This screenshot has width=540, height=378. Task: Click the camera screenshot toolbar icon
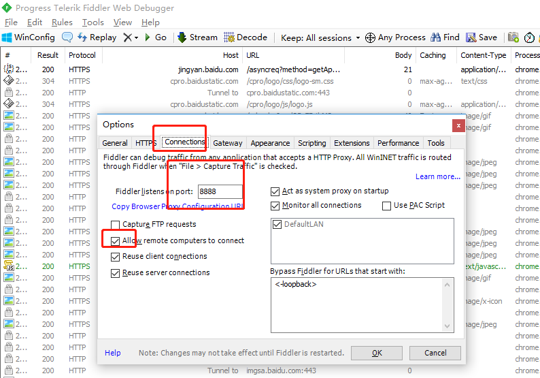513,37
